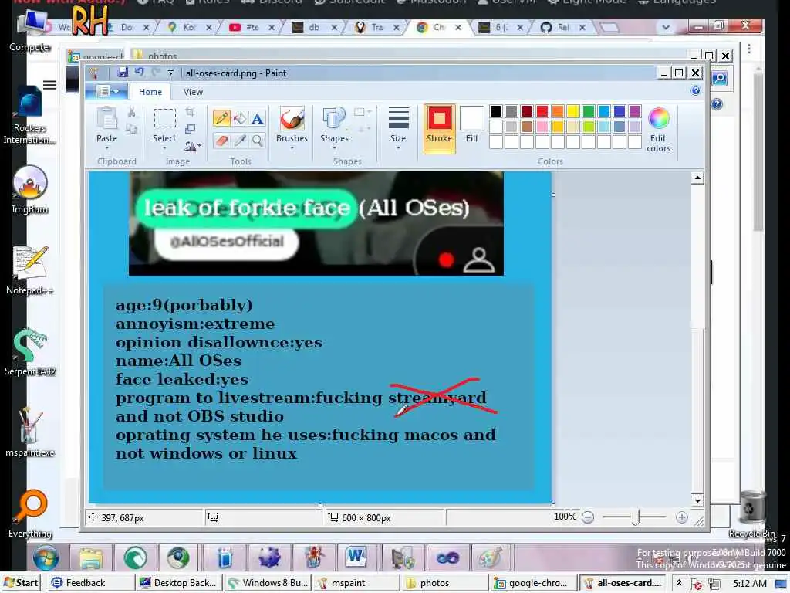
Task: Select the Pencil tool in Paint
Action: (221, 118)
